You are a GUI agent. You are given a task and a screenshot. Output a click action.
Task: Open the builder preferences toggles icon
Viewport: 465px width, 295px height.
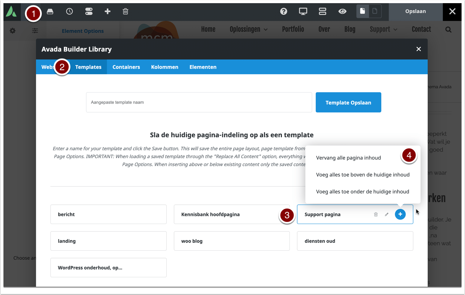89,11
